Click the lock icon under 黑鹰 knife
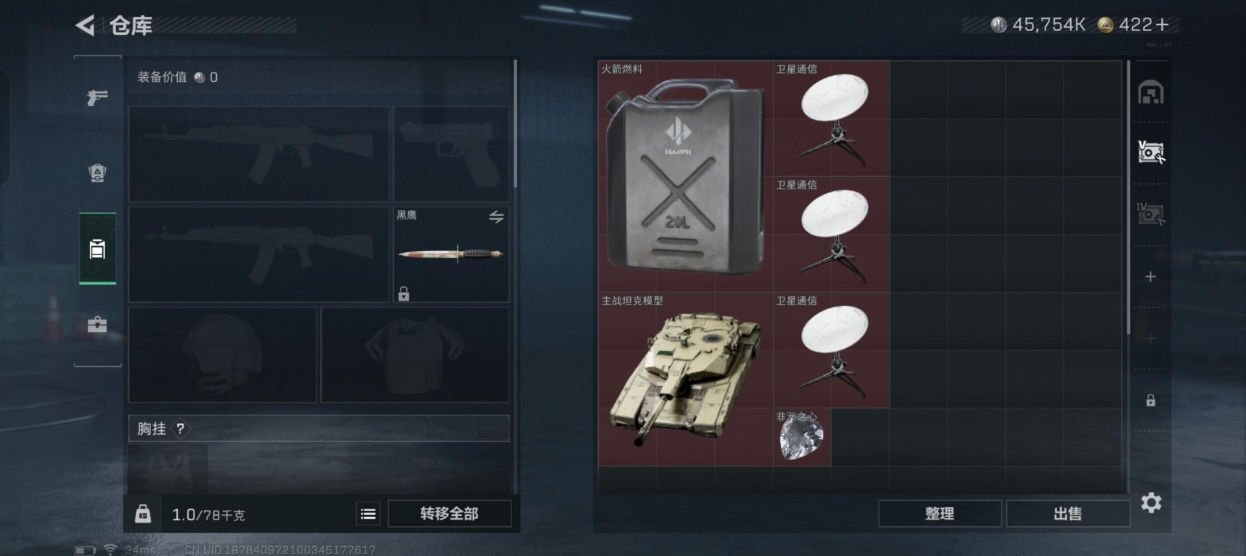 pyautogui.click(x=404, y=294)
